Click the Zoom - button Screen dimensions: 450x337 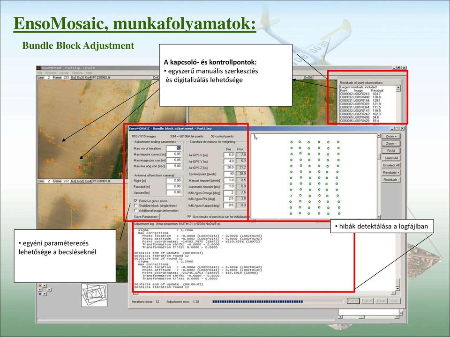391,143
